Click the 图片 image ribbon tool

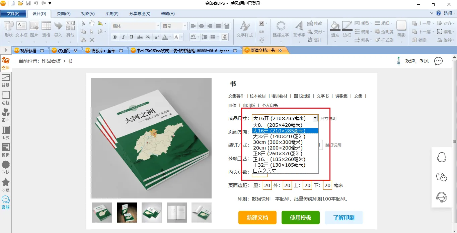click(x=34, y=29)
